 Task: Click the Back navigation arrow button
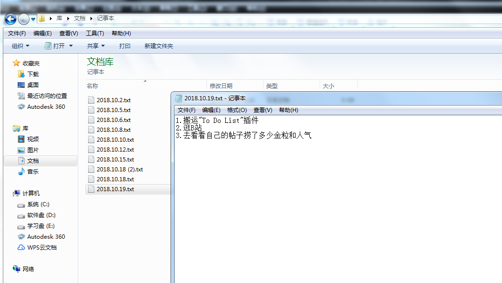pos(10,19)
